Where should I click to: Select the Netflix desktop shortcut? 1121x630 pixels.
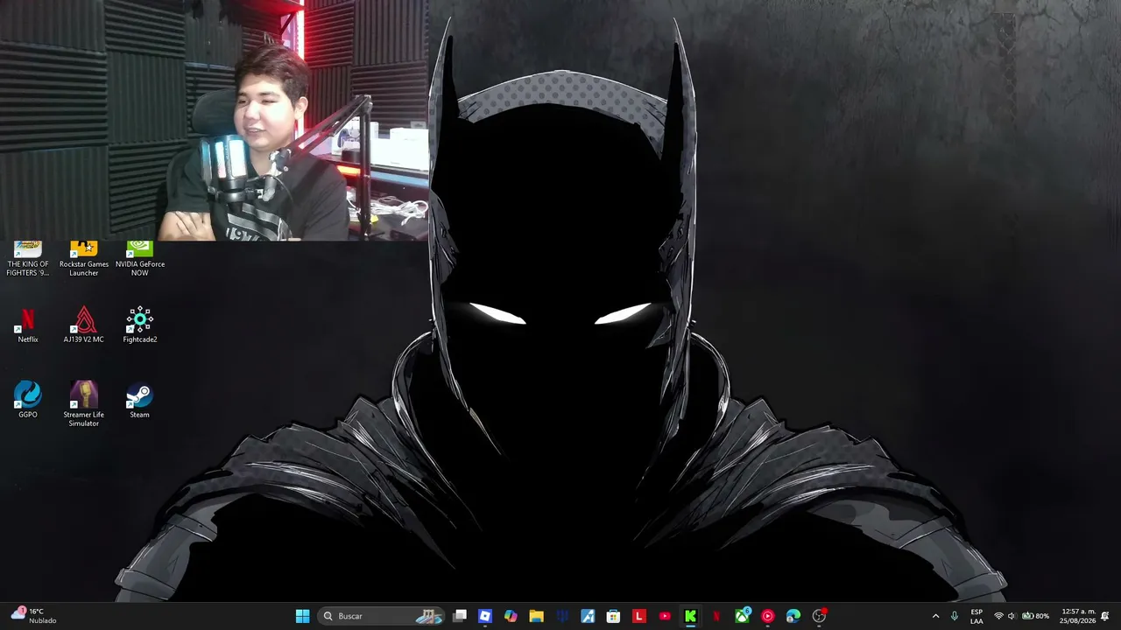point(28,325)
